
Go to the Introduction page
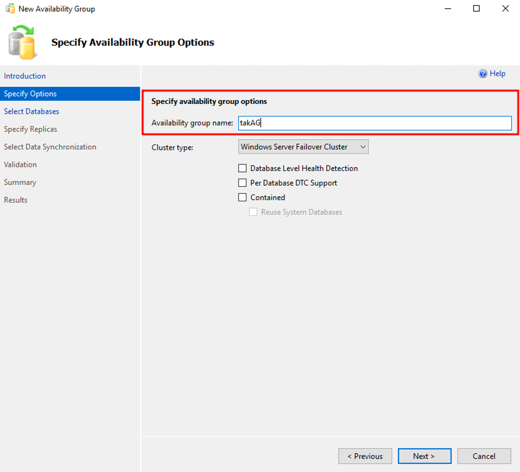(x=25, y=76)
